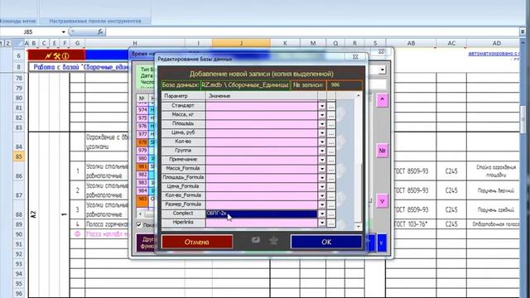Open ellipsis button for Цена_Formula row
The height and width of the screenshot is (298, 530).
pyautogui.click(x=331, y=186)
